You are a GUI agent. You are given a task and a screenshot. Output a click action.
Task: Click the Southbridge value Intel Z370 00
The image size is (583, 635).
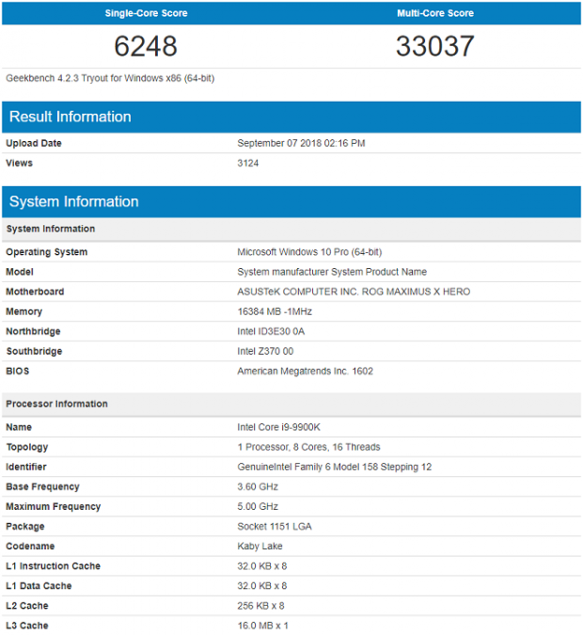[265, 351]
